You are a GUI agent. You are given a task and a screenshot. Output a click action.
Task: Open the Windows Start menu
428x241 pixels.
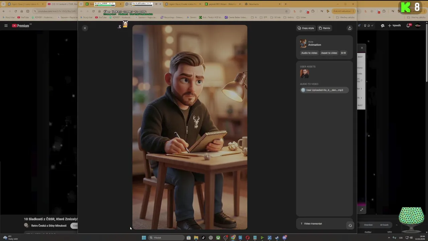click(x=144, y=238)
